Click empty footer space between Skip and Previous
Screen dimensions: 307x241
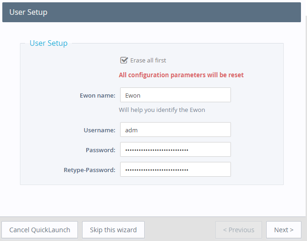pos(180,229)
